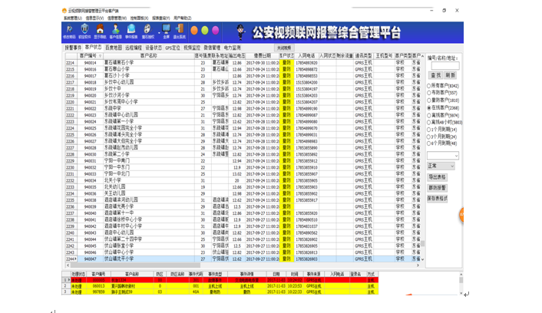
Task: Open the 信息显示(V) menu
Action: (94, 18)
